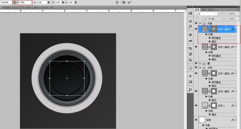Click the horizontal skew H field

point(58,2)
